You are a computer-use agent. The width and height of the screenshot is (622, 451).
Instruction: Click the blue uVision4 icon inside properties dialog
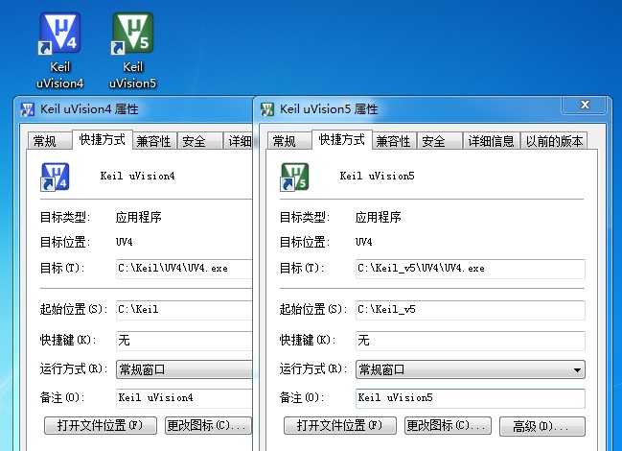tap(56, 177)
